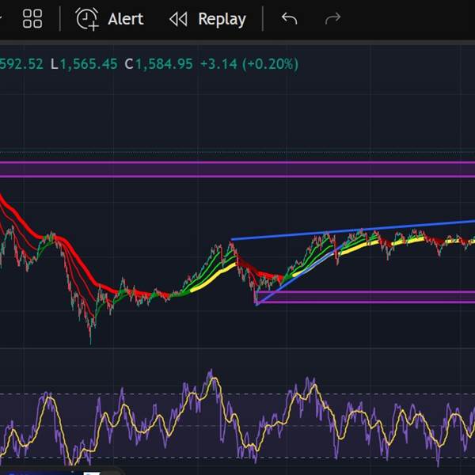475x475 pixels.
Task: Open the layout grid selector icon
Action: coord(32,19)
